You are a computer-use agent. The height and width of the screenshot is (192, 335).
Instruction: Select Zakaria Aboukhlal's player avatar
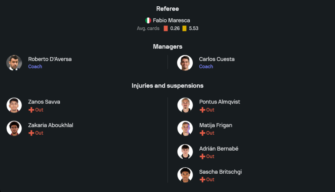[x=14, y=129]
